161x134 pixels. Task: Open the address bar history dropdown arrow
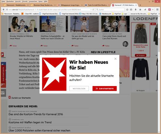pos(91,9)
